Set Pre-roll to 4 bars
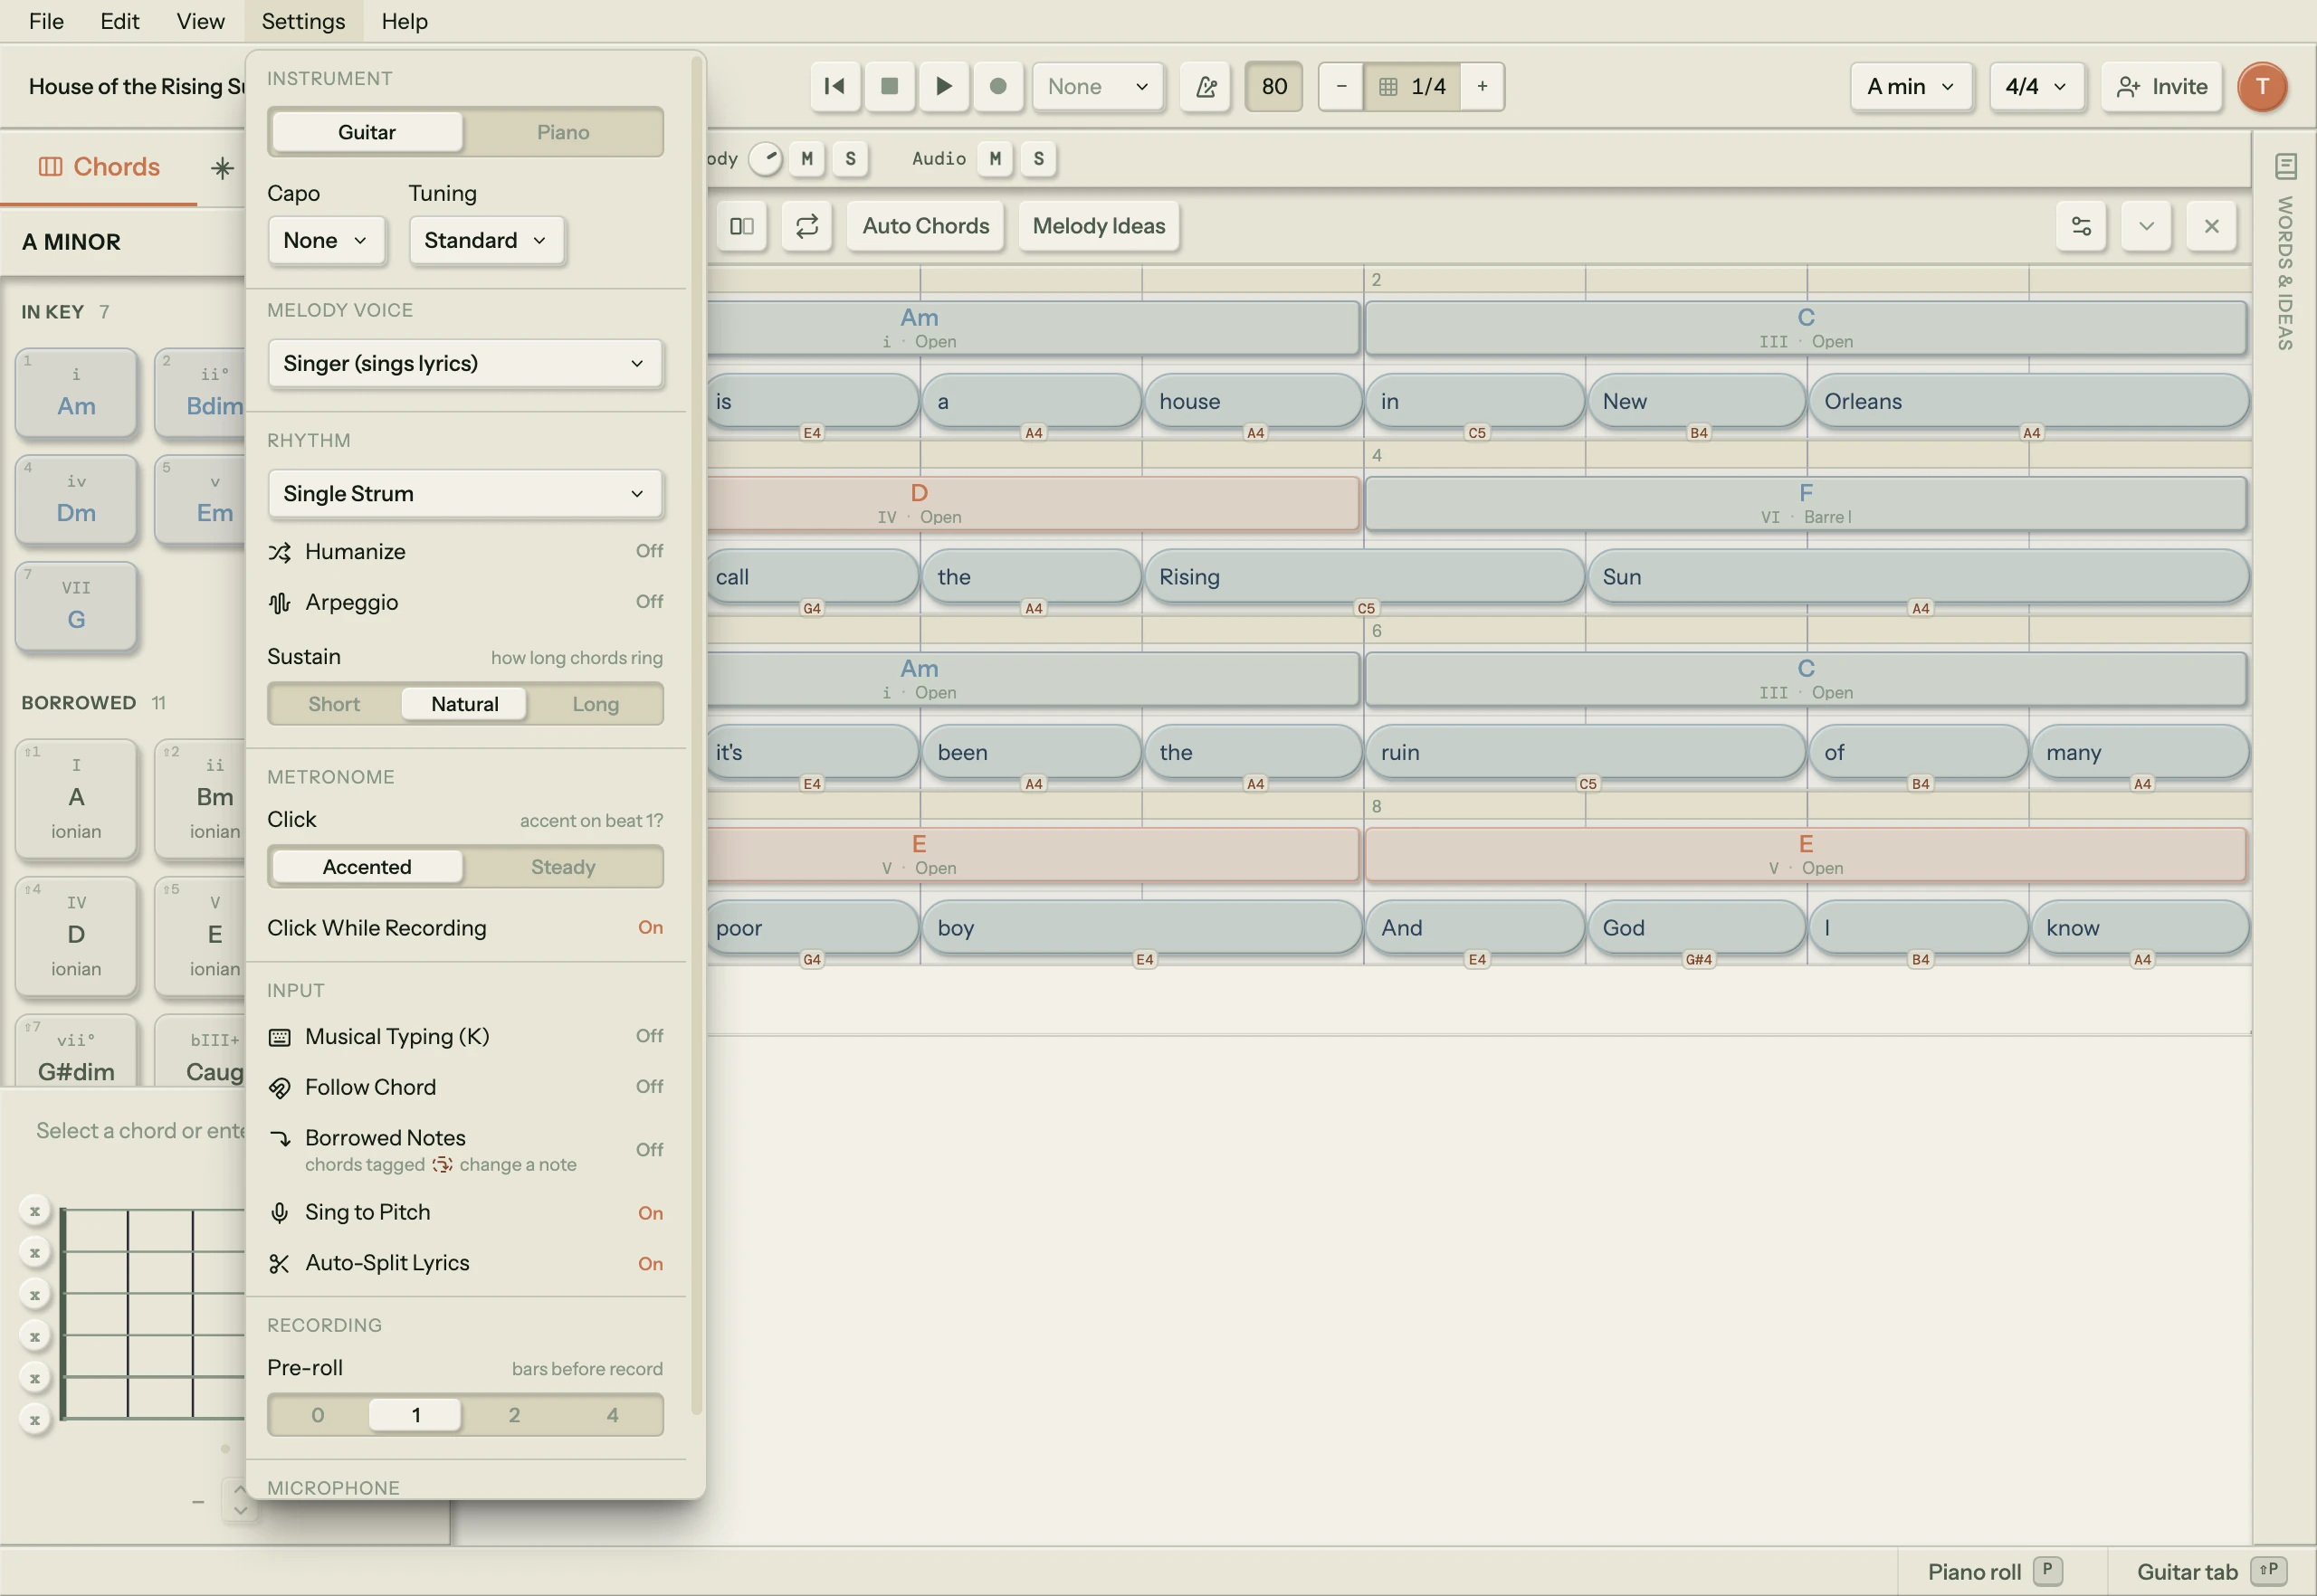2317x1596 pixels. pyautogui.click(x=612, y=1415)
